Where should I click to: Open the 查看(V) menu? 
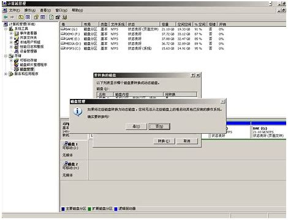45,10
